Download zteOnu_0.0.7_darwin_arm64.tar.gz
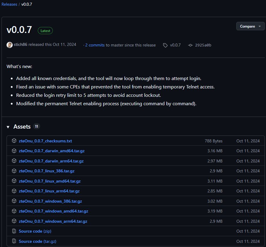The image size is (266, 247). [x=51, y=161]
